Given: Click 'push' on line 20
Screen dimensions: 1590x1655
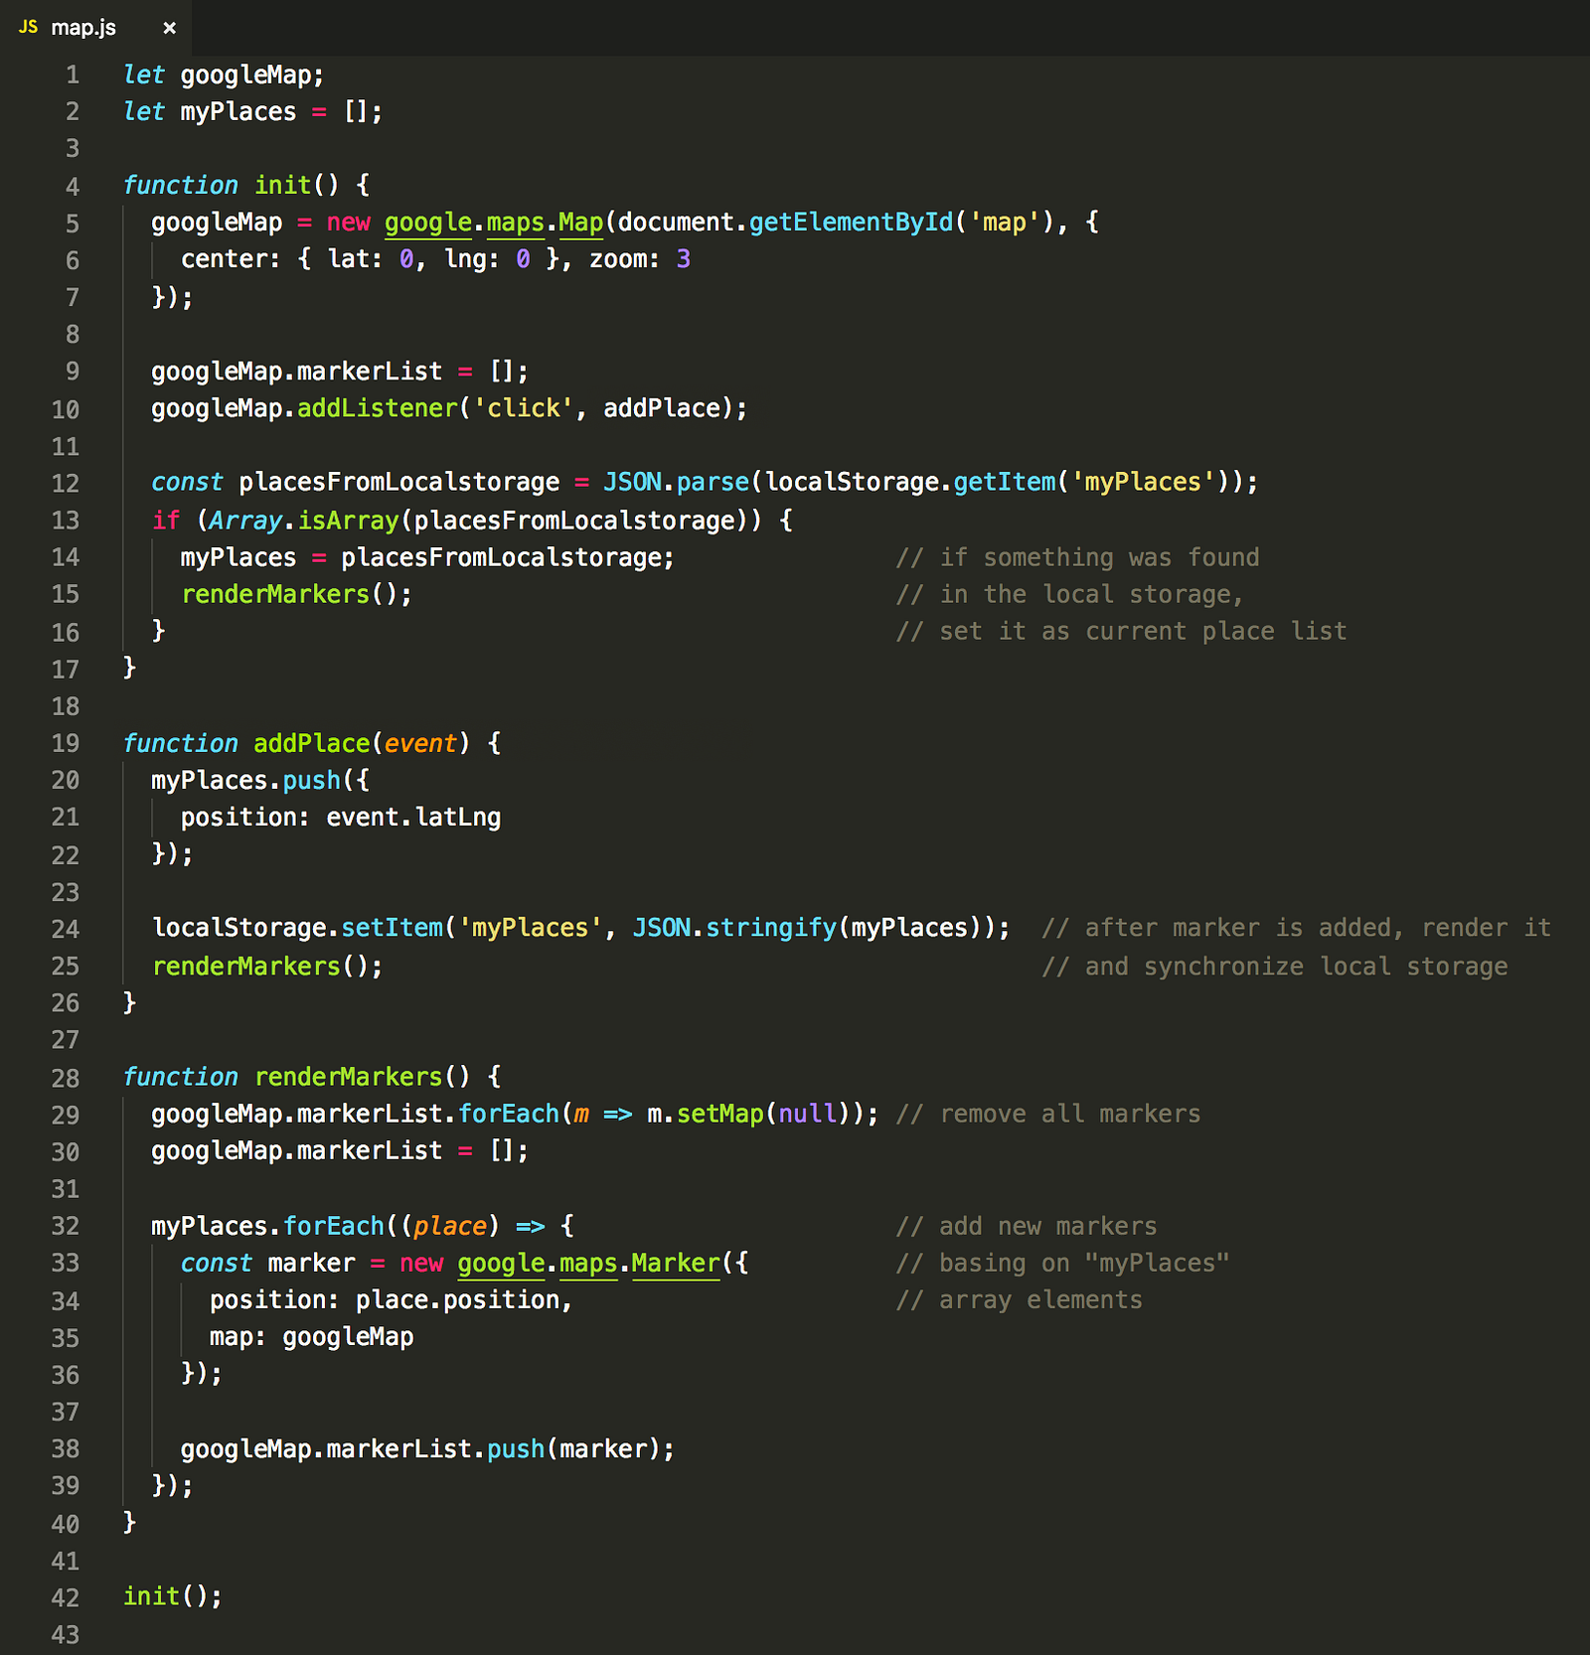Looking at the screenshot, I should (312, 781).
